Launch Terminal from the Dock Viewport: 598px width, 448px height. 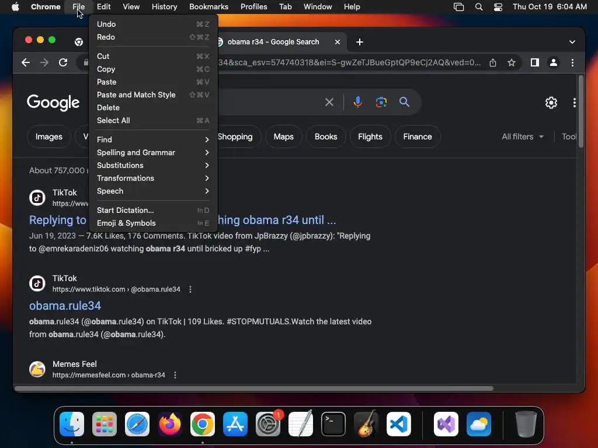pyautogui.click(x=333, y=424)
